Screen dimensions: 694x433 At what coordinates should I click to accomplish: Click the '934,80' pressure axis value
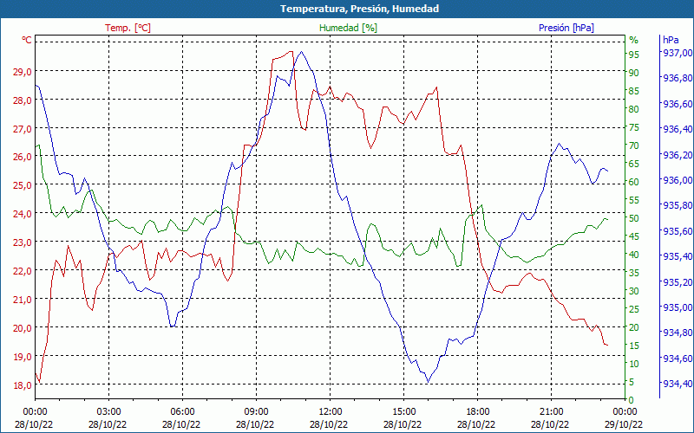(678, 333)
